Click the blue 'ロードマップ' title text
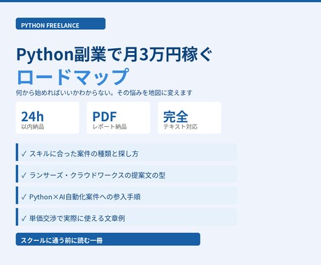This screenshot has width=321, height=265. [73, 77]
